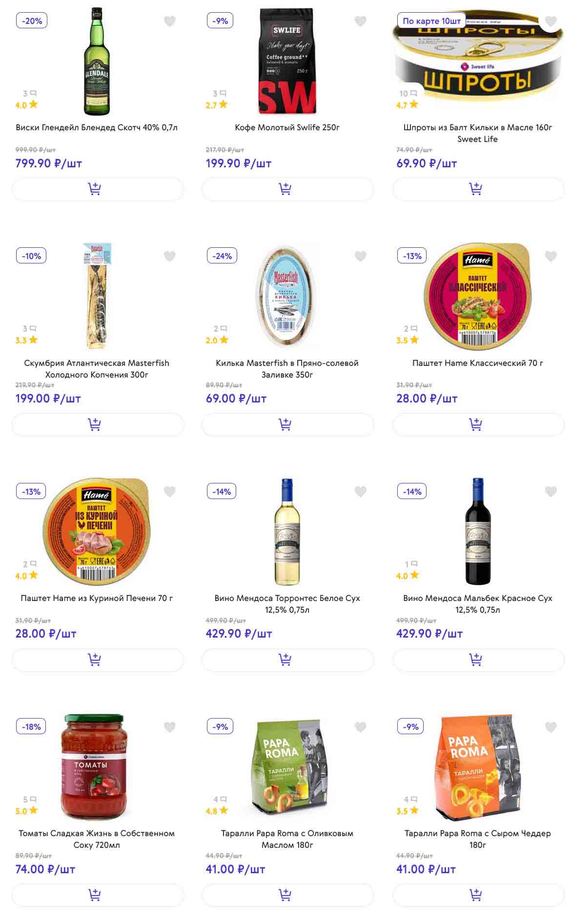Add Mendoza Torrontes white wine to cart

pyautogui.click(x=288, y=660)
